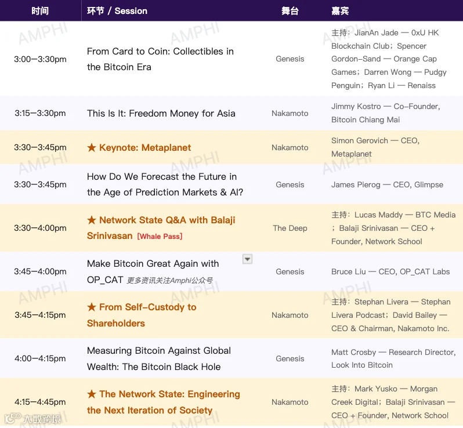Click the star before From Self-Custody to Shareholders

(x=92, y=307)
